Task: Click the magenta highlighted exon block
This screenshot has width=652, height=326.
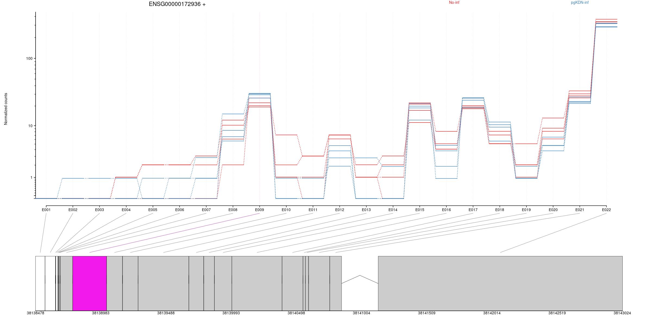Action: click(90, 283)
